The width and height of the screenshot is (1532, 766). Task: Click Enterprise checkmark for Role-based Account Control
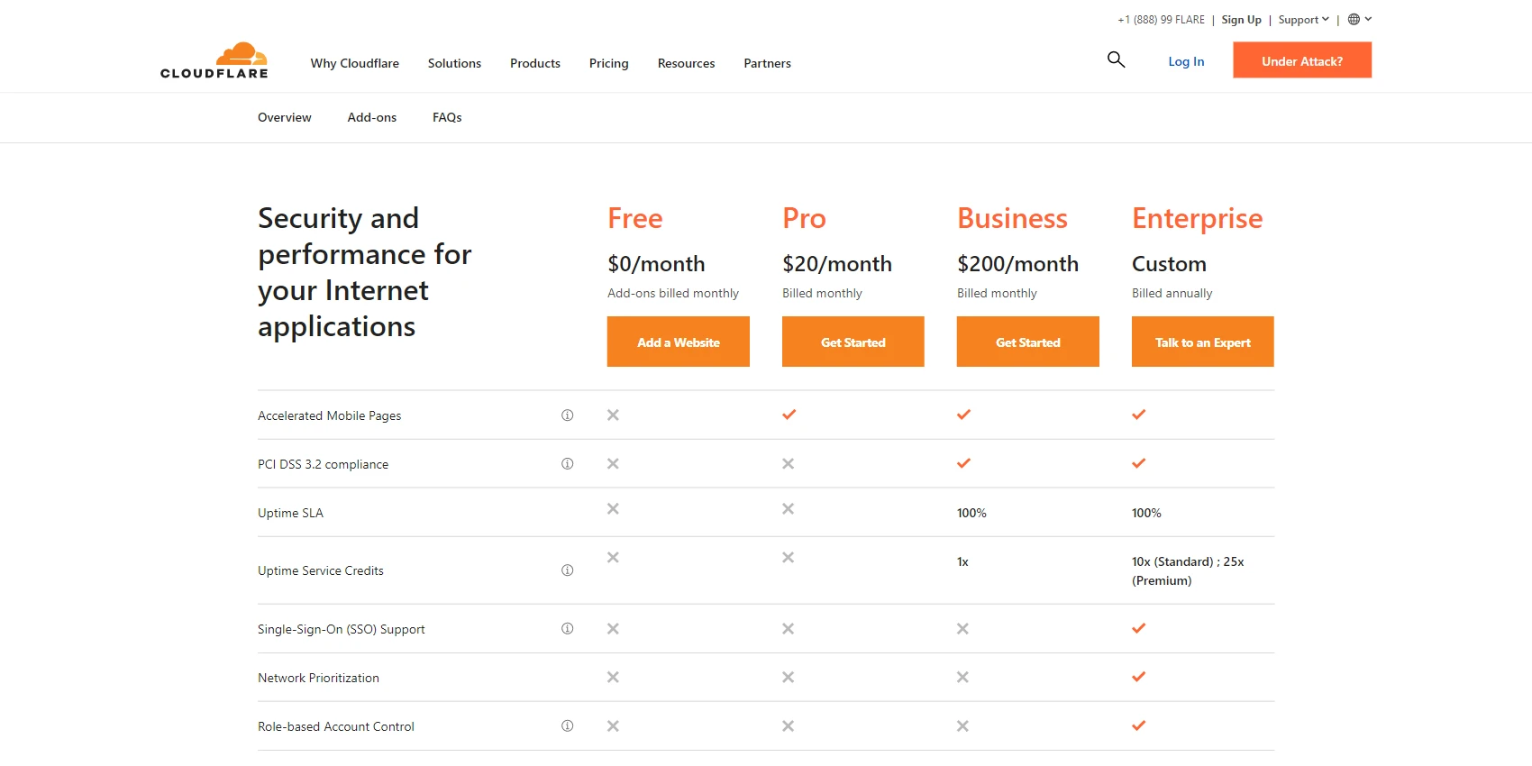[1138, 725]
